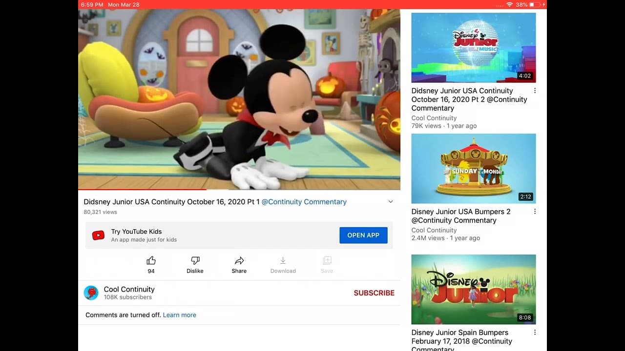Open Disney Junior grass logo thumbnail 8:08
The image size is (625, 351).
coord(474,289)
